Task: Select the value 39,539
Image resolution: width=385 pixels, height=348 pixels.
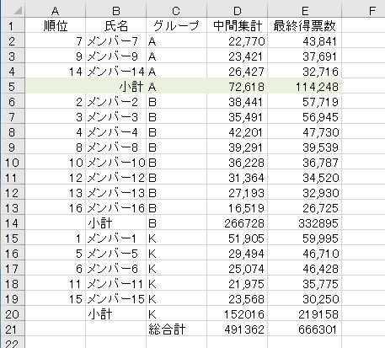Action: coord(304,147)
